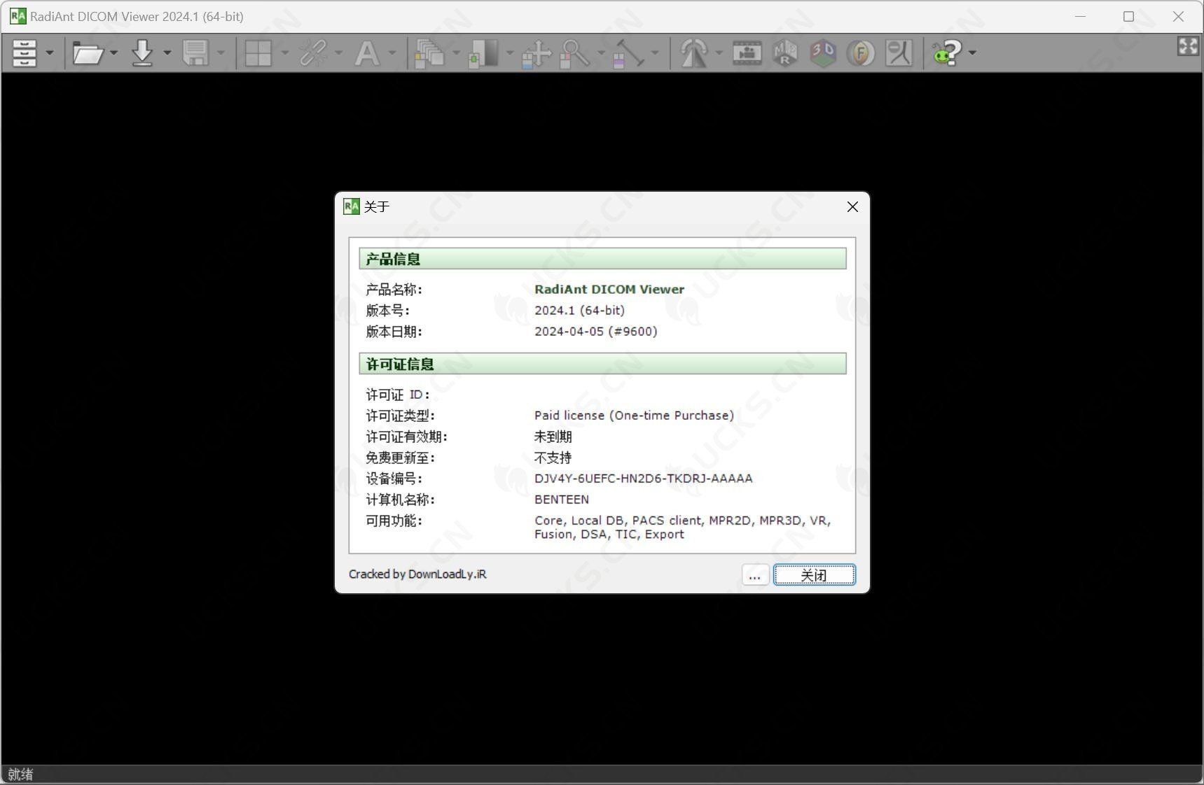Click the RA logo in the 关于 dialog title
This screenshot has width=1204, height=785.
pos(352,206)
